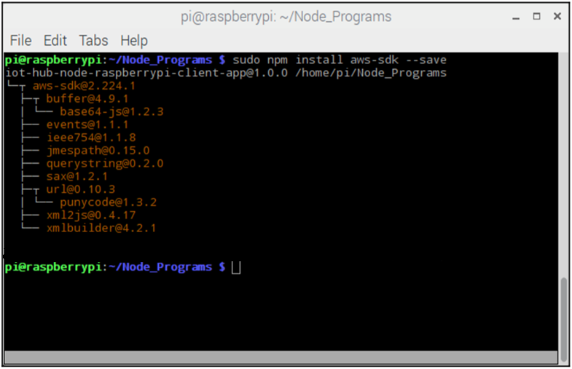
Task: Click the querystring@0.2.0 line
Action: pos(105,164)
